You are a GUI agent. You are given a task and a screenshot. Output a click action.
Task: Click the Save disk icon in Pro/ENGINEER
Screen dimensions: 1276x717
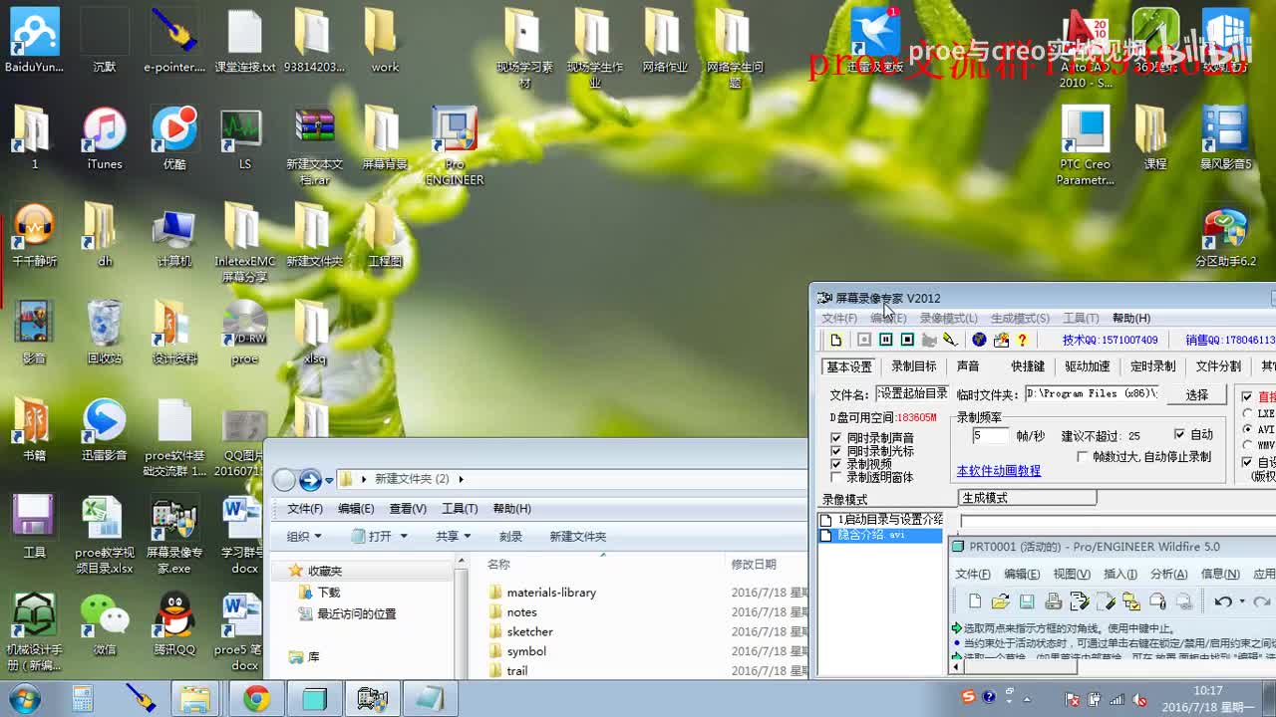coord(1027,601)
